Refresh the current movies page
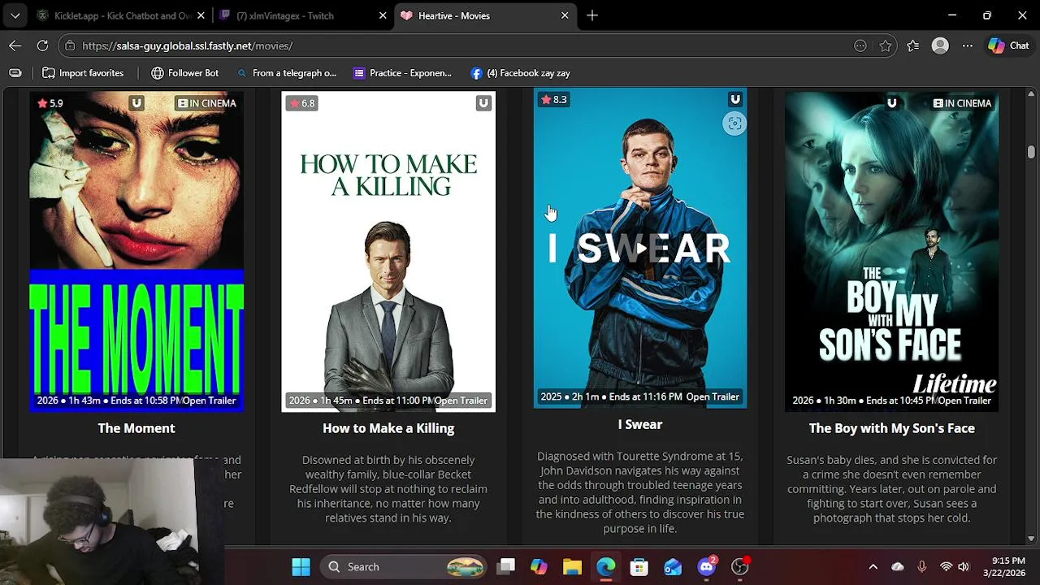The image size is (1040, 585). [42, 46]
